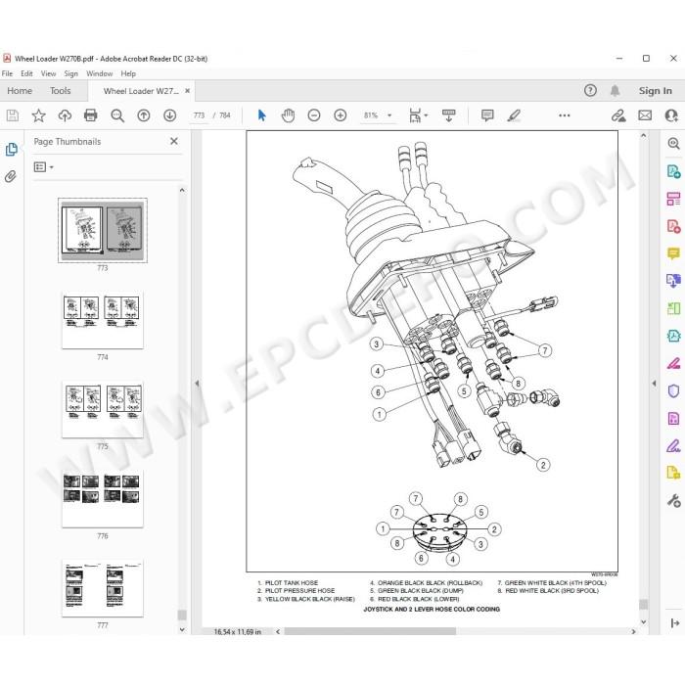Select page 776 thumbnail
685x685 pixels.
pyautogui.click(x=103, y=499)
